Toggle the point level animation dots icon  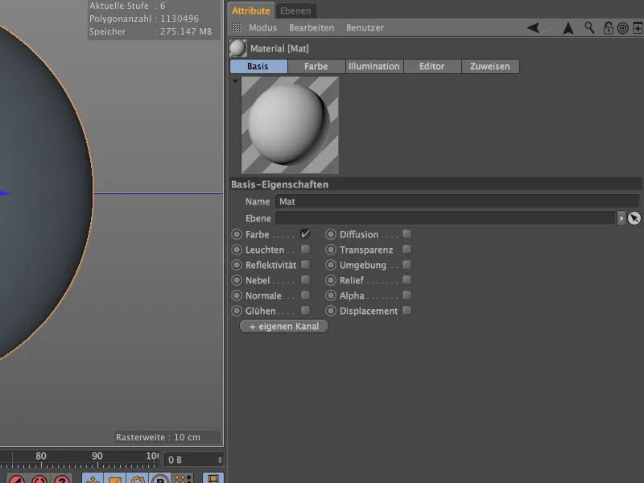tap(183, 479)
